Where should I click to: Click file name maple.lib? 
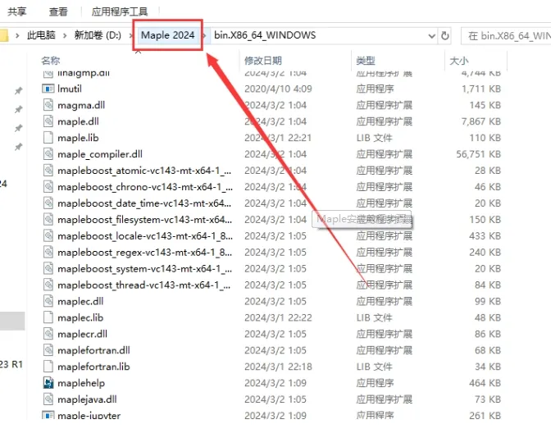point(78,138)
